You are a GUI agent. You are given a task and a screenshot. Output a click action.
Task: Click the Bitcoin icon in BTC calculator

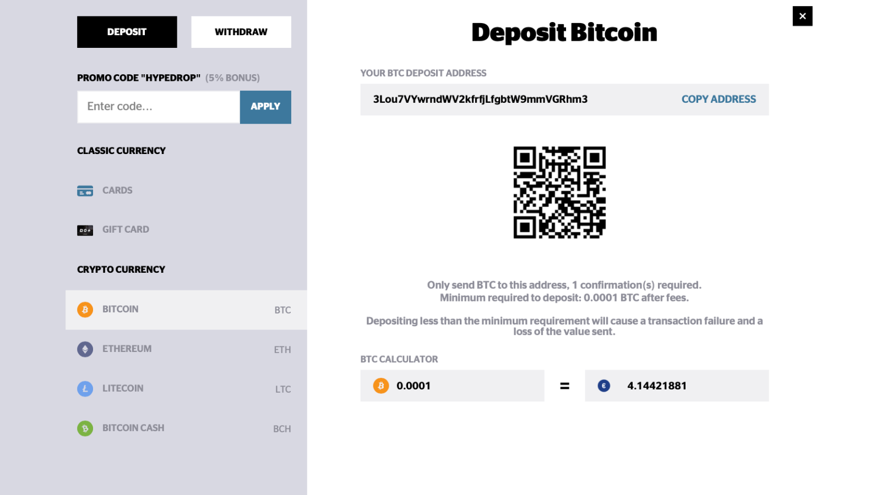[x=381, y=386]
